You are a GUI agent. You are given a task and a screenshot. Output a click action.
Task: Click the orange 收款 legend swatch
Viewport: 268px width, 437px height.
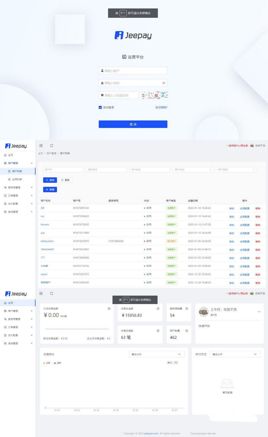pos(44,363)
